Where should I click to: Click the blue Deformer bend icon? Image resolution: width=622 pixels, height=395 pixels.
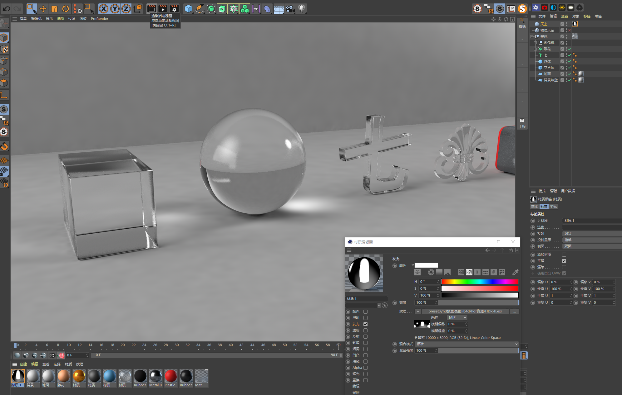(267, 9)
